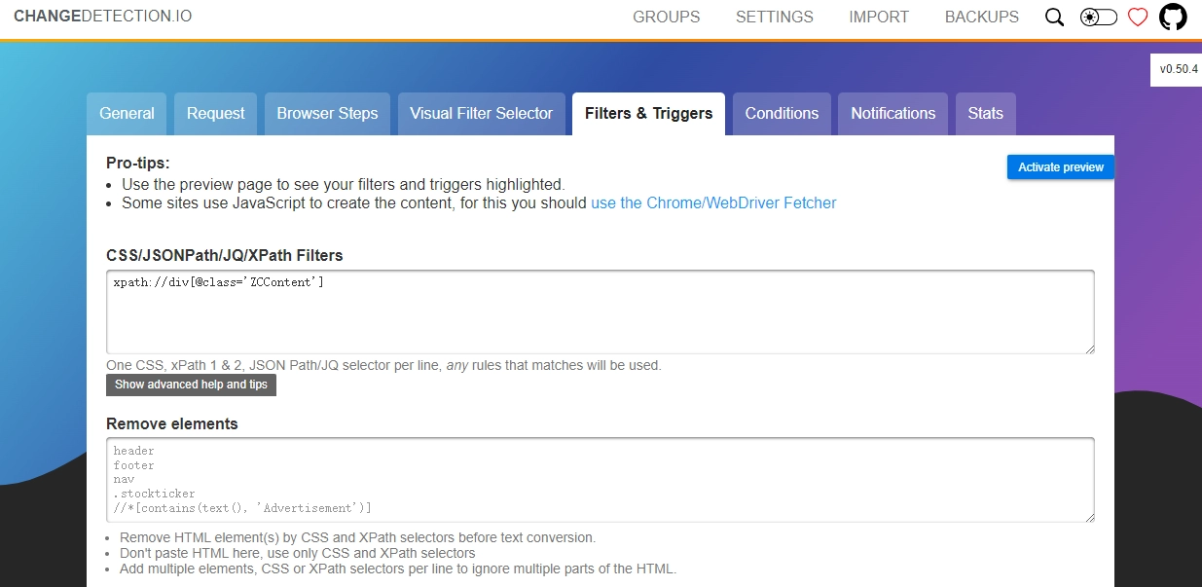
Task: Switch to the Request tab
Action: pyautogui.click(x=215, y=114)
